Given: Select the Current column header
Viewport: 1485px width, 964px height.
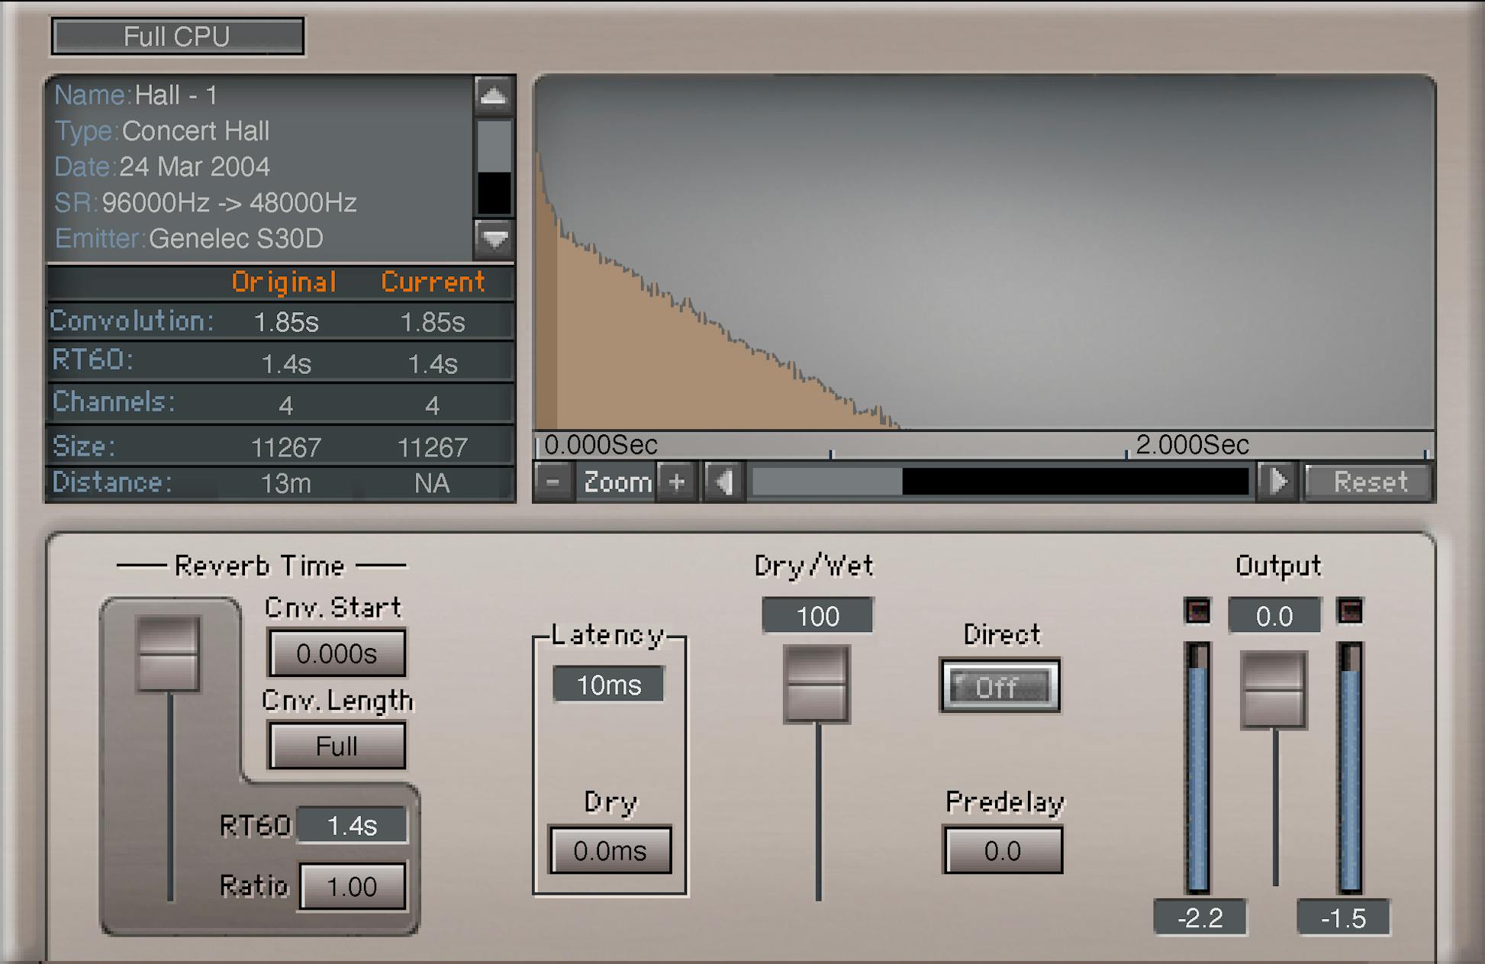Looking at the screenshot, I should click(432, 282).
